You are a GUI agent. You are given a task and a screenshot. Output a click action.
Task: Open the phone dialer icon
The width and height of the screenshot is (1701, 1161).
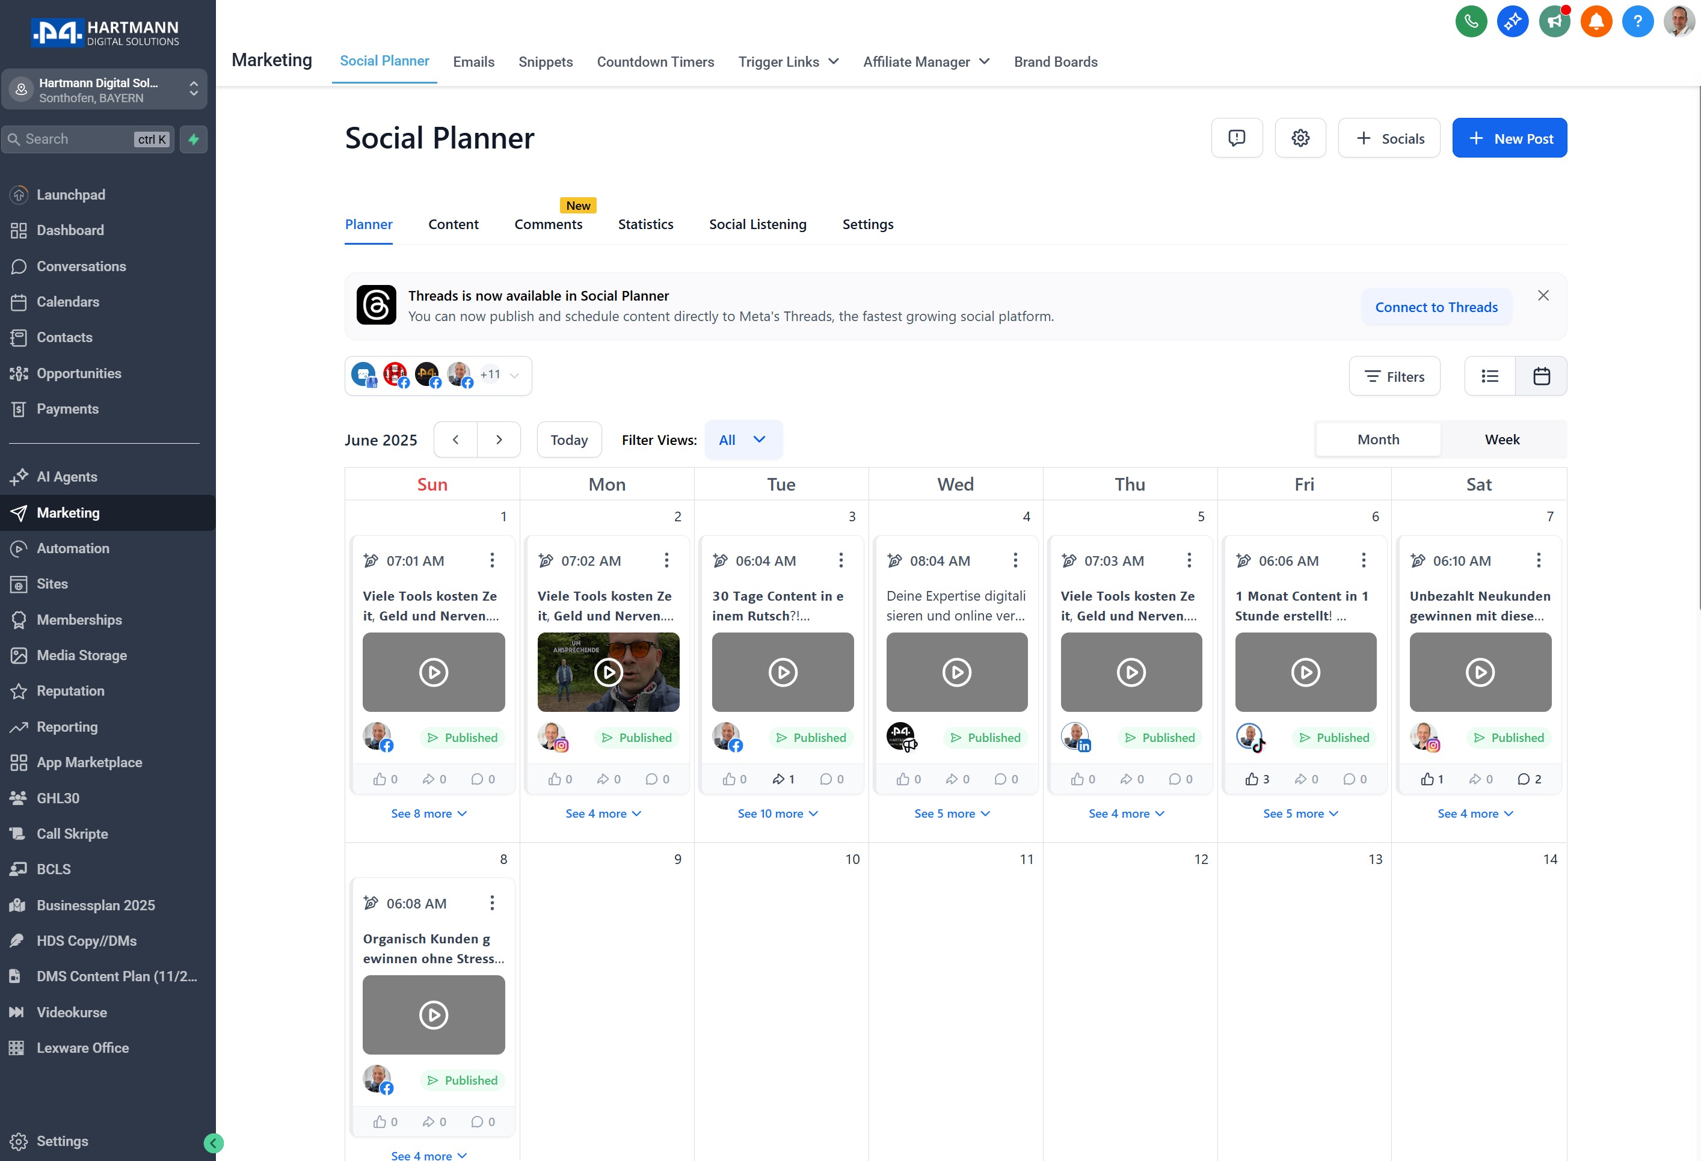(1471, 20)
